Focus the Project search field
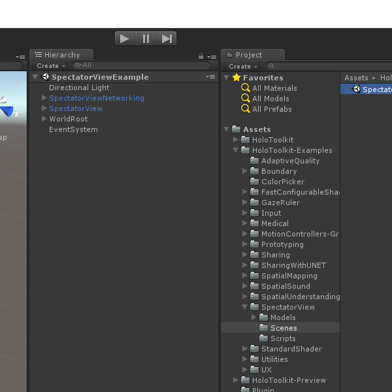The image size is (392, 392). pyautogui.click(x=329, y=66)
